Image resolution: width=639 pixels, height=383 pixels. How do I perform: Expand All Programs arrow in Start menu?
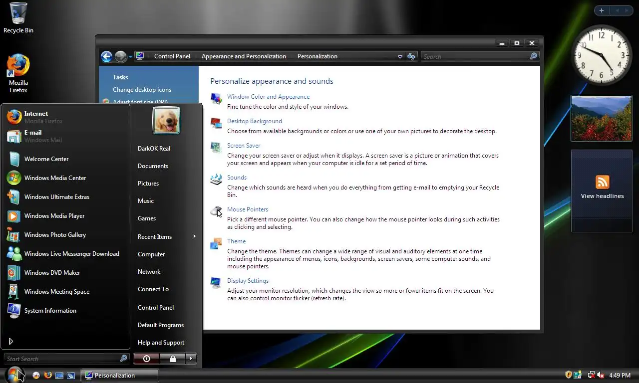pyautogui.click(x=11, y=341)
